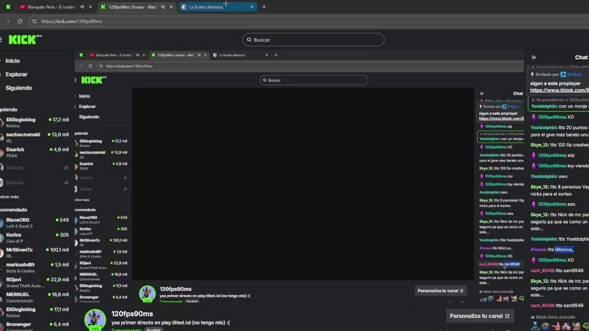Open RDjavi Grand Theft Auto channel
This screenshot has height=331, width=589.
pyautogui.click(x=35, y=282)
